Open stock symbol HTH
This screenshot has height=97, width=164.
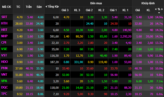click(x=4, y=23)
